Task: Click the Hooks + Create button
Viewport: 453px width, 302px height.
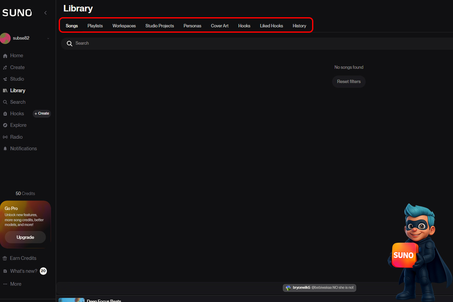Action: (42, 114)
